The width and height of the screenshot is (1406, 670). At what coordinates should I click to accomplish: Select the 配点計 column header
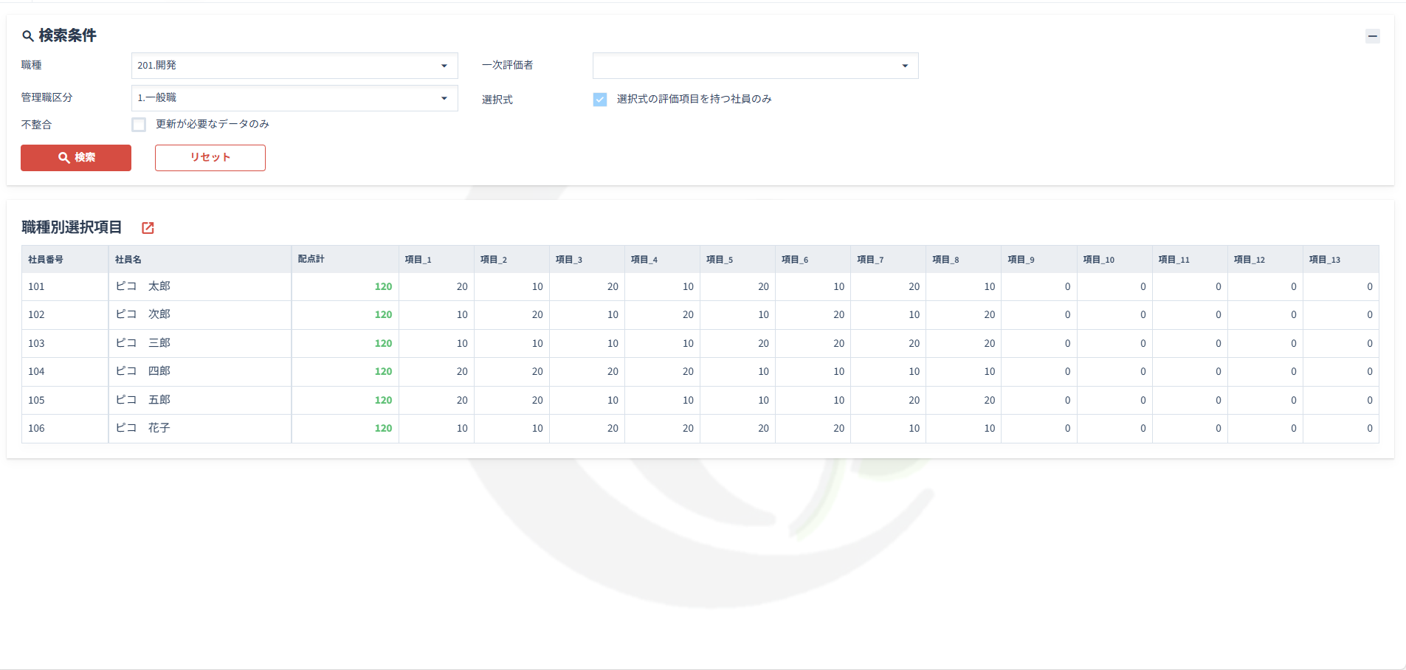311,259
